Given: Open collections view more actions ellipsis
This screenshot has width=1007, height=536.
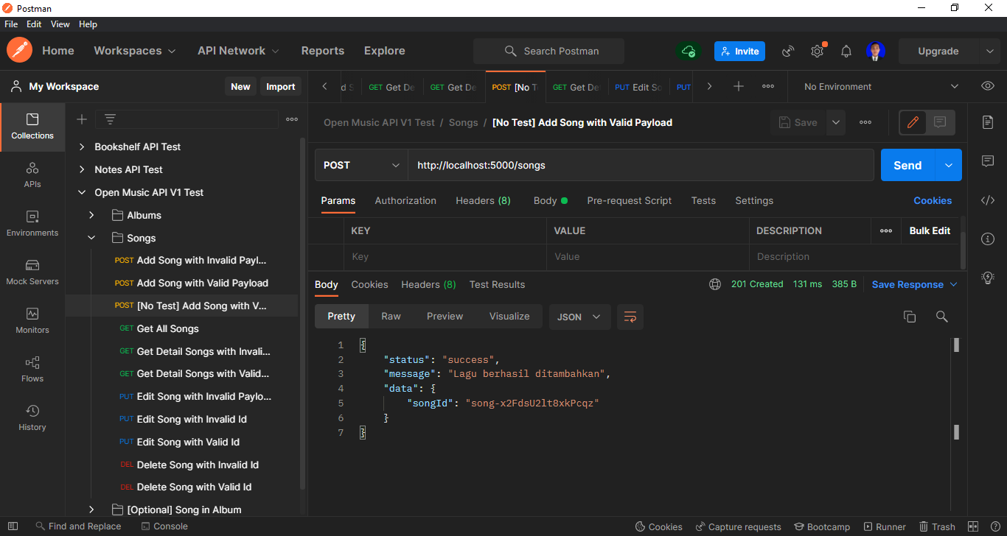Looking at the screenshot, I should pyautogui.click(x=292, y=119).
